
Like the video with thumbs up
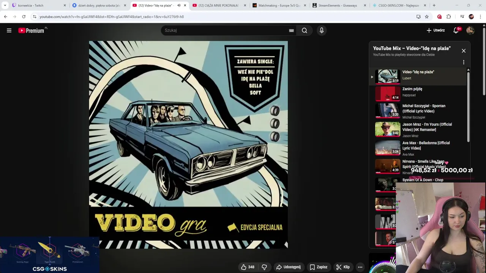tap(247, 267)
